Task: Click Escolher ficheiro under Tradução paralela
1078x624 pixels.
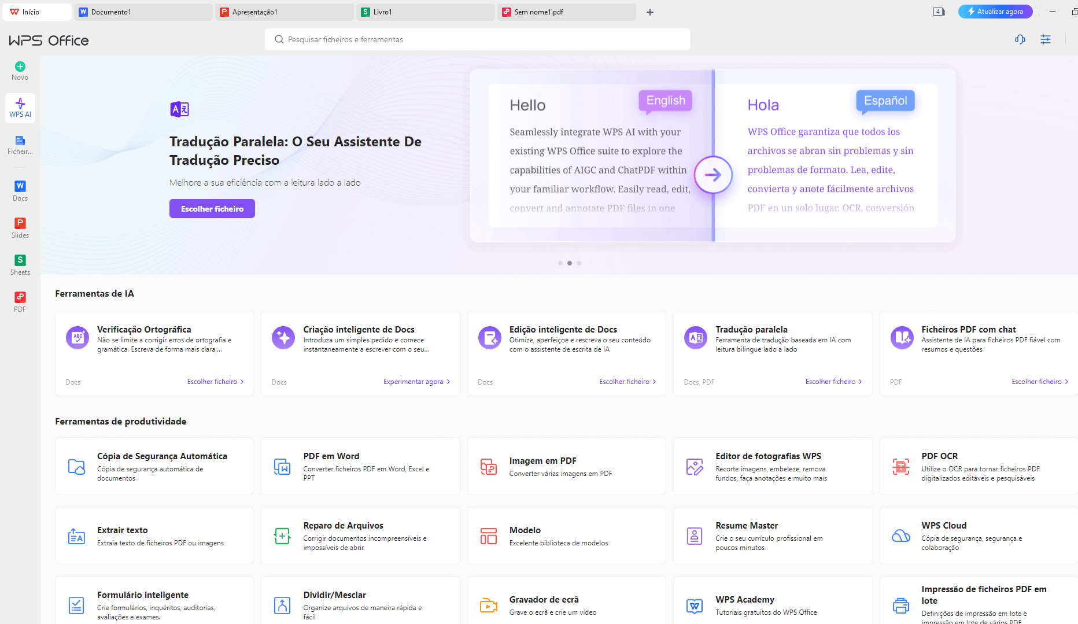Action: [x=833, y=382]
